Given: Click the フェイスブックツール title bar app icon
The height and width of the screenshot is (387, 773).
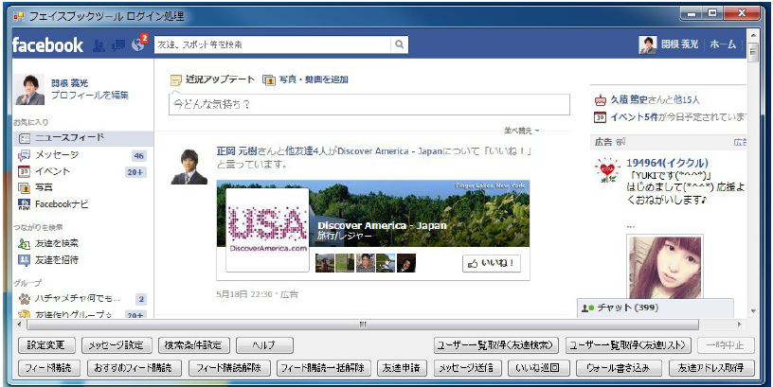Looking at the screenshot, I should point(19,17).
